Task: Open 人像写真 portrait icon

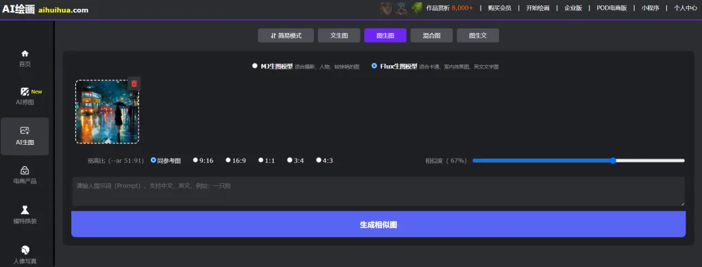Action: [x=25, y=250]
